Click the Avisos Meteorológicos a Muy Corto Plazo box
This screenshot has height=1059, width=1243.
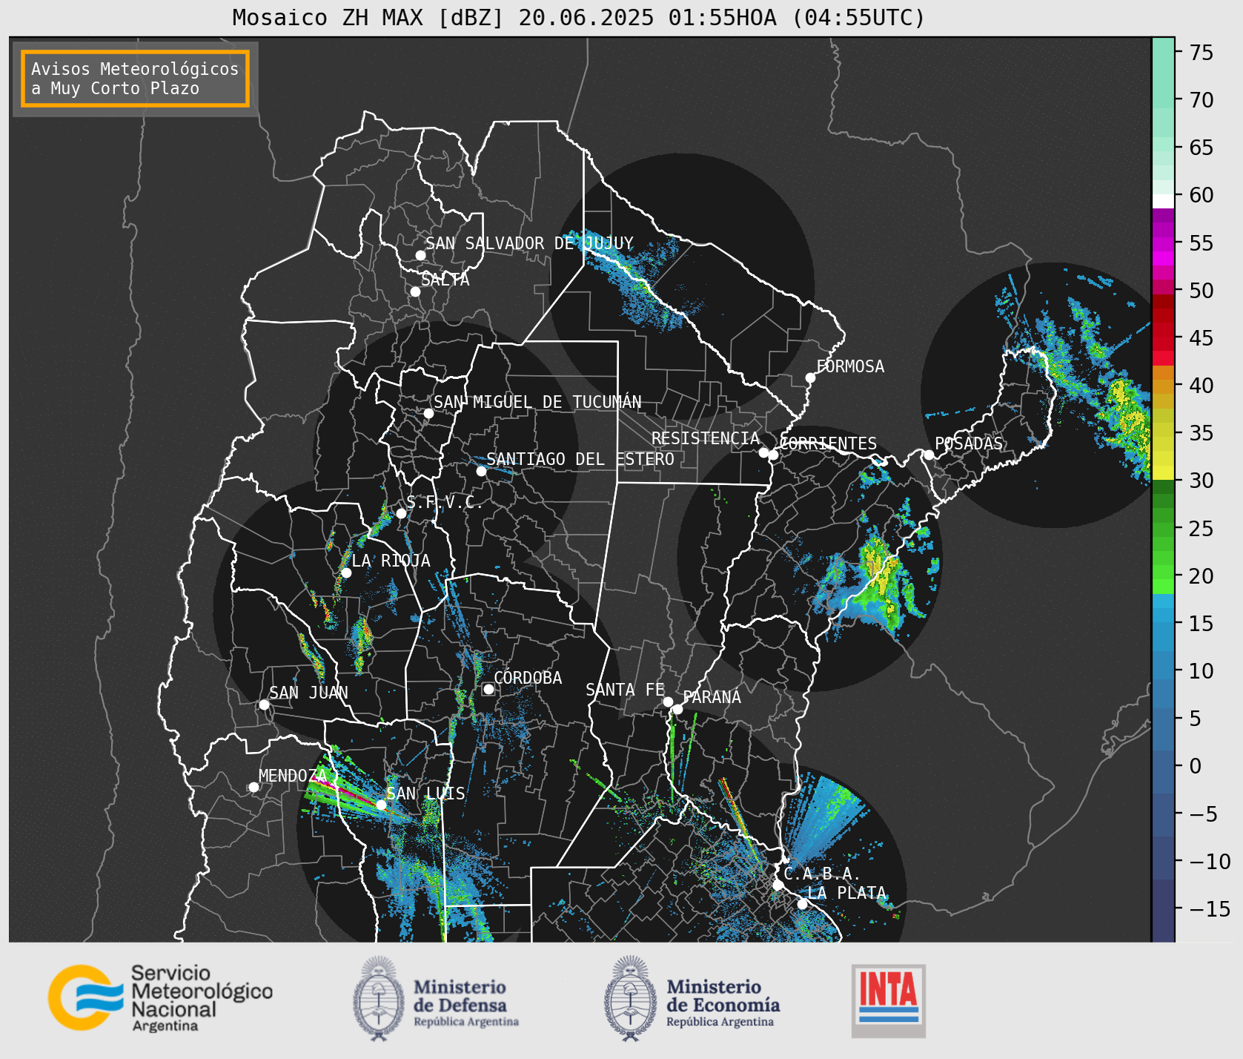tap(135, 79)
